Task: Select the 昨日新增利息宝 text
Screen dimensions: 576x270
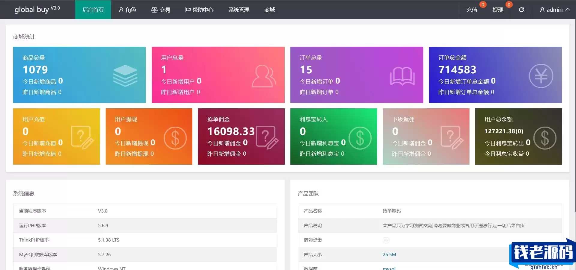Action: 319,154
